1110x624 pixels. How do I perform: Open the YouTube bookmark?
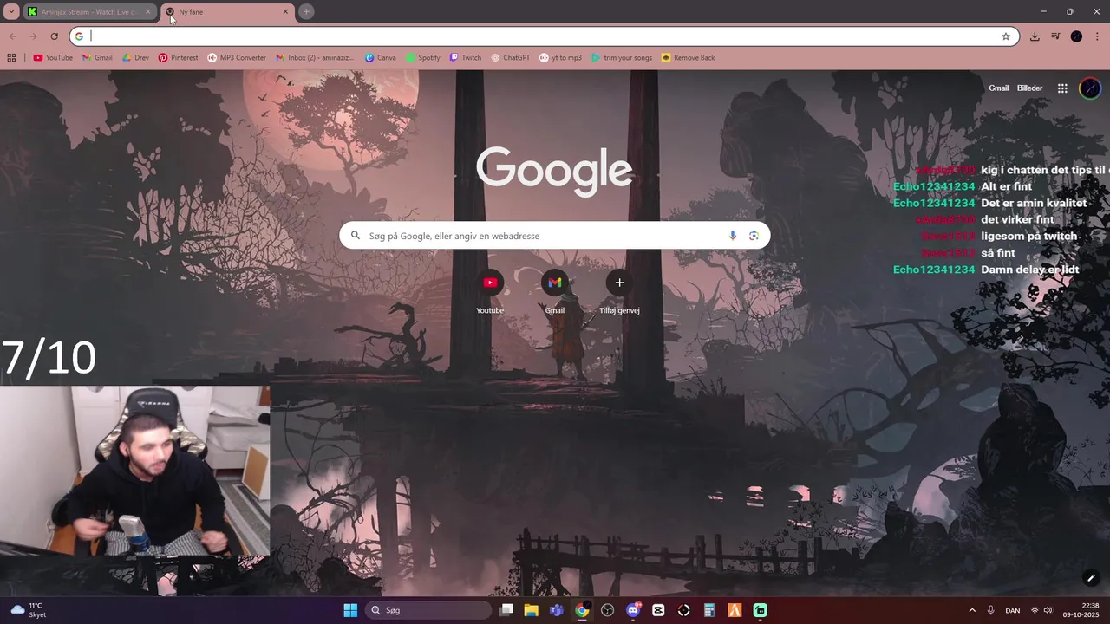click(53, 58)
